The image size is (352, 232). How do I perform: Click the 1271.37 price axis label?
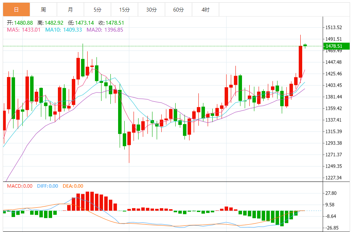coord(333,155)
